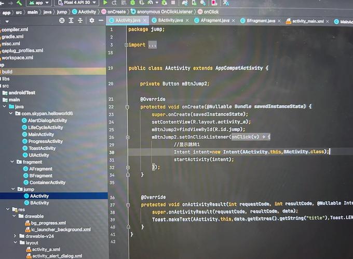Close the AActivity.java tab

145,21
